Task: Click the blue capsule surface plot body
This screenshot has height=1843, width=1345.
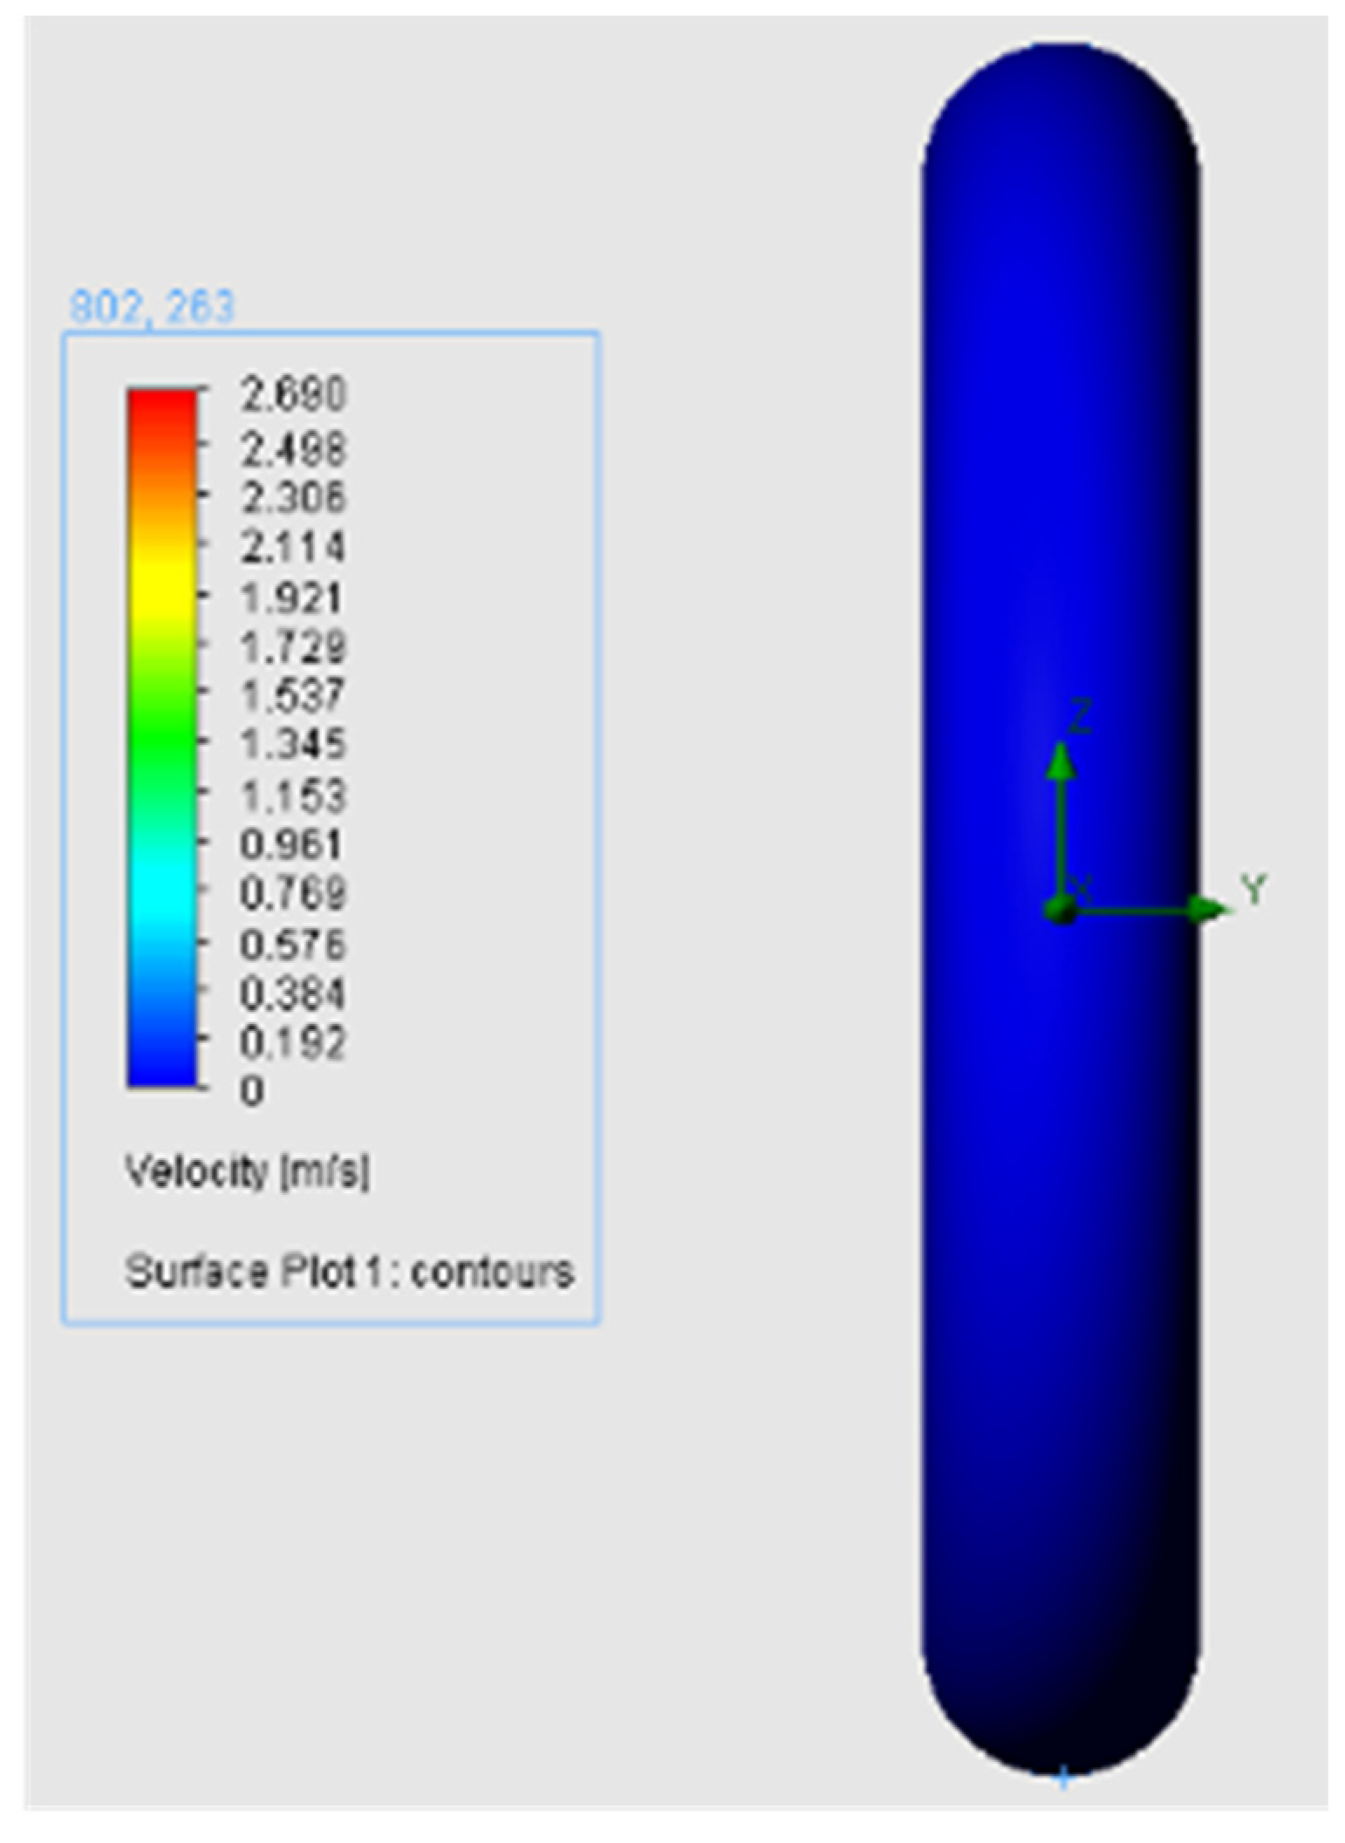Action: tap(1061, 907)
